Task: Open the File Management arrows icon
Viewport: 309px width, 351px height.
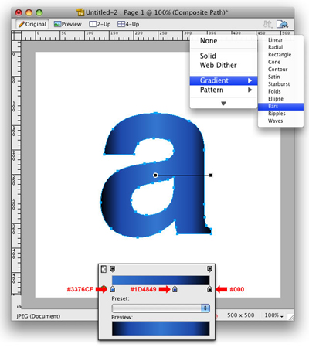Action: click(x=267, y=24)
